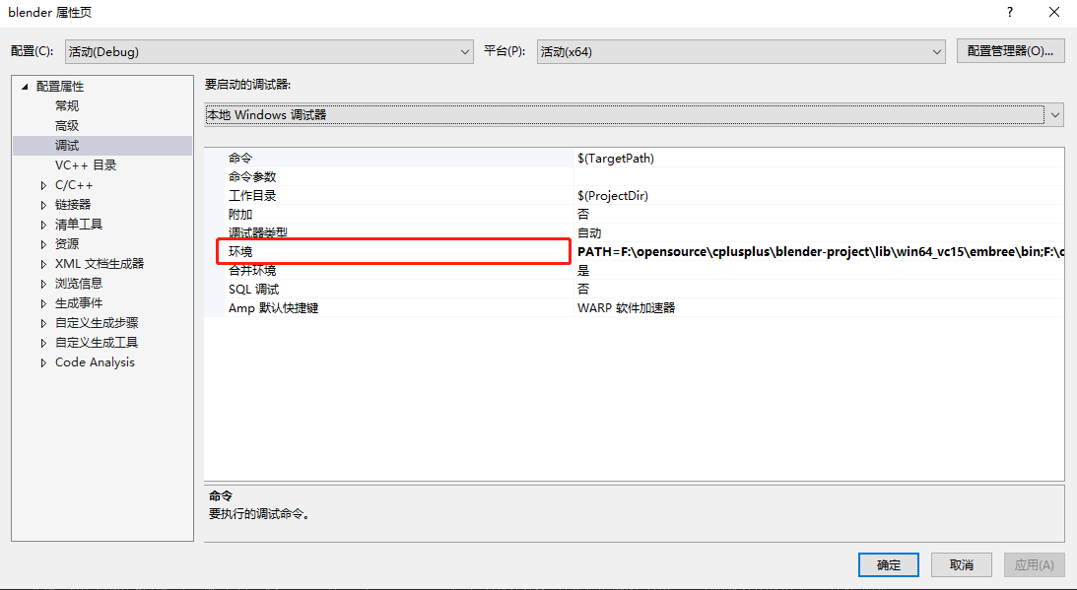The height and width of the screenshot is (590, 1077).
Task: Click the 调试器类型 property name
Action: click(x=257, y=232)
